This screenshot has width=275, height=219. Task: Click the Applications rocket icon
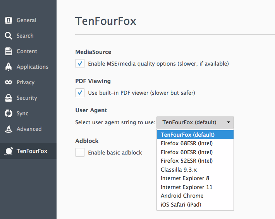pyautogui.click(x=9, y=67)
